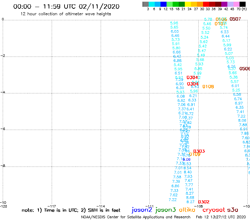Click the red time marker "0302"
The width and height of the screenshot is (250, 220).
coord(204,202)
